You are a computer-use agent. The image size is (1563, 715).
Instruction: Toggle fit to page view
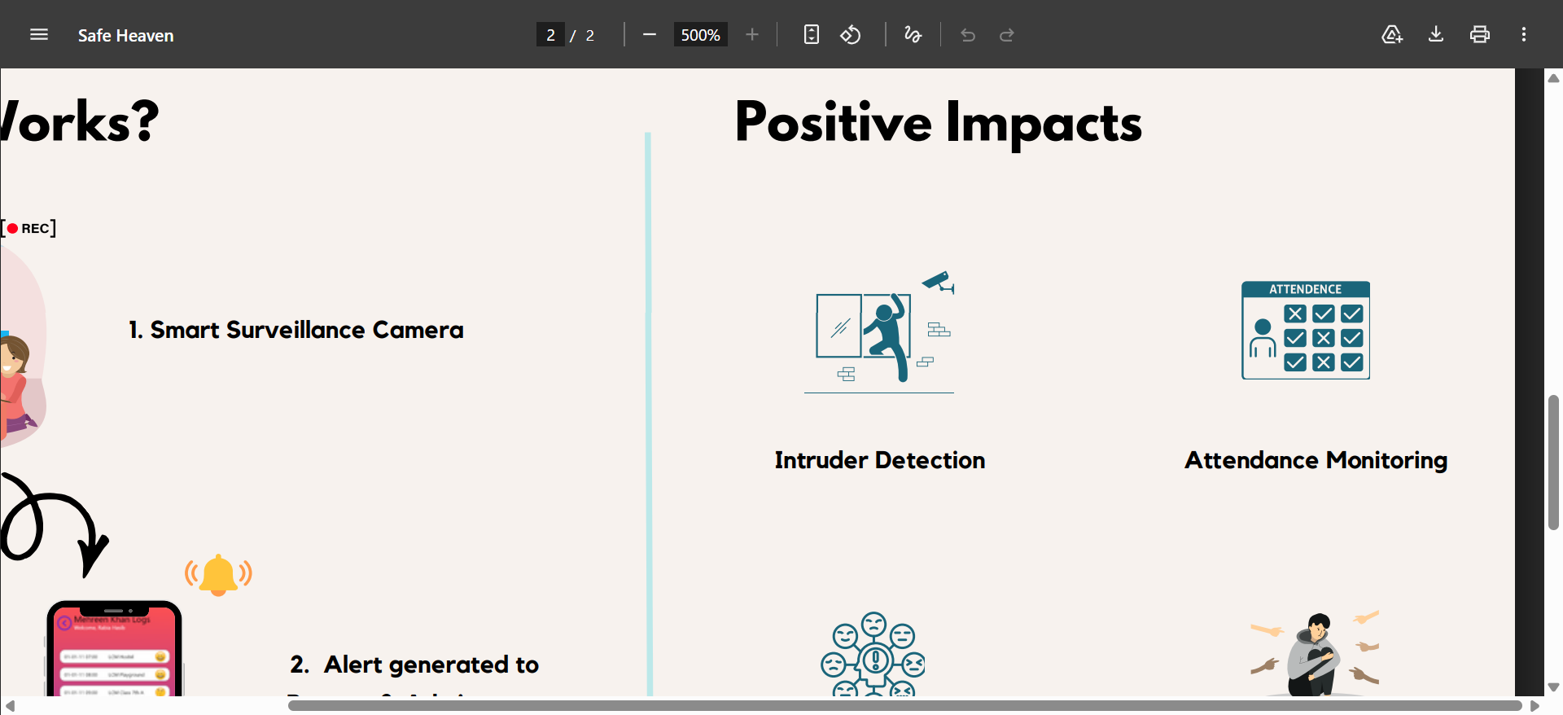click(x=811, y=34)
